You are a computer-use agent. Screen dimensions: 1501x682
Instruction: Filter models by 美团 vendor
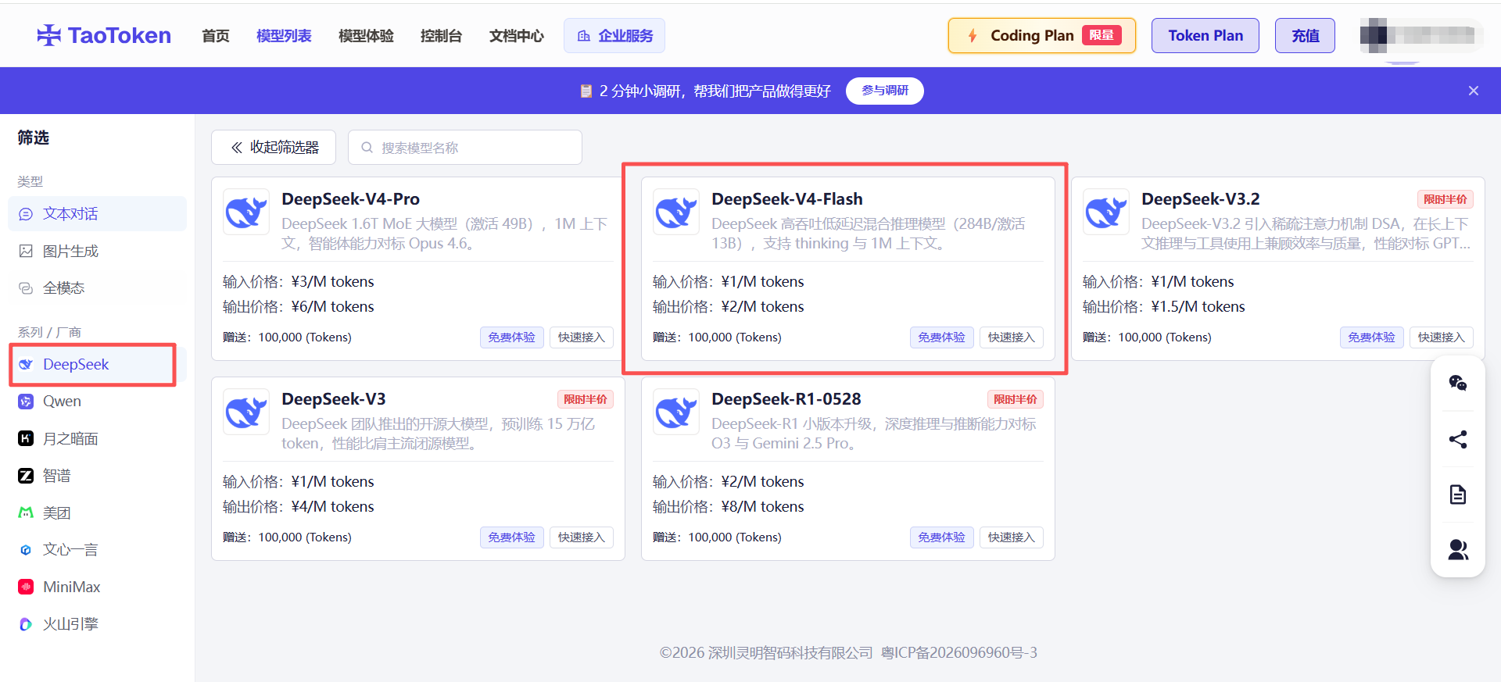97,512
